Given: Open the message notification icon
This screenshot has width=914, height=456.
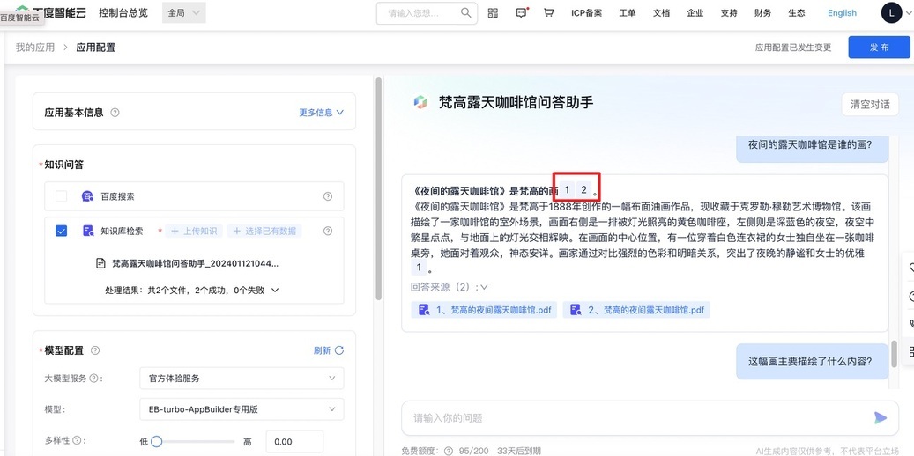Looking at the screenshot, I should (x=521, y=12).
